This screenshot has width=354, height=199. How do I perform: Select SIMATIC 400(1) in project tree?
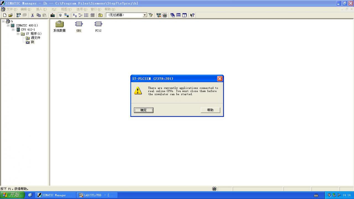(27, 25)
